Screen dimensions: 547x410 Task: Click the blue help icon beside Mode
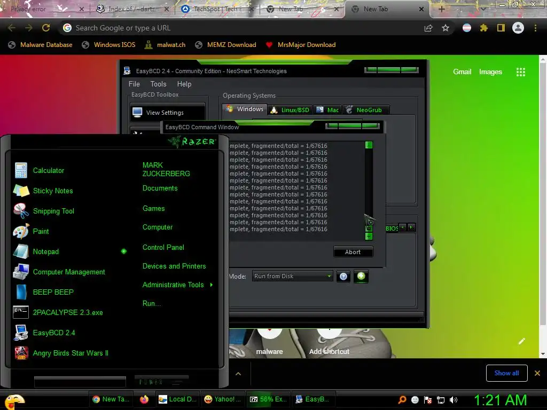343,277
